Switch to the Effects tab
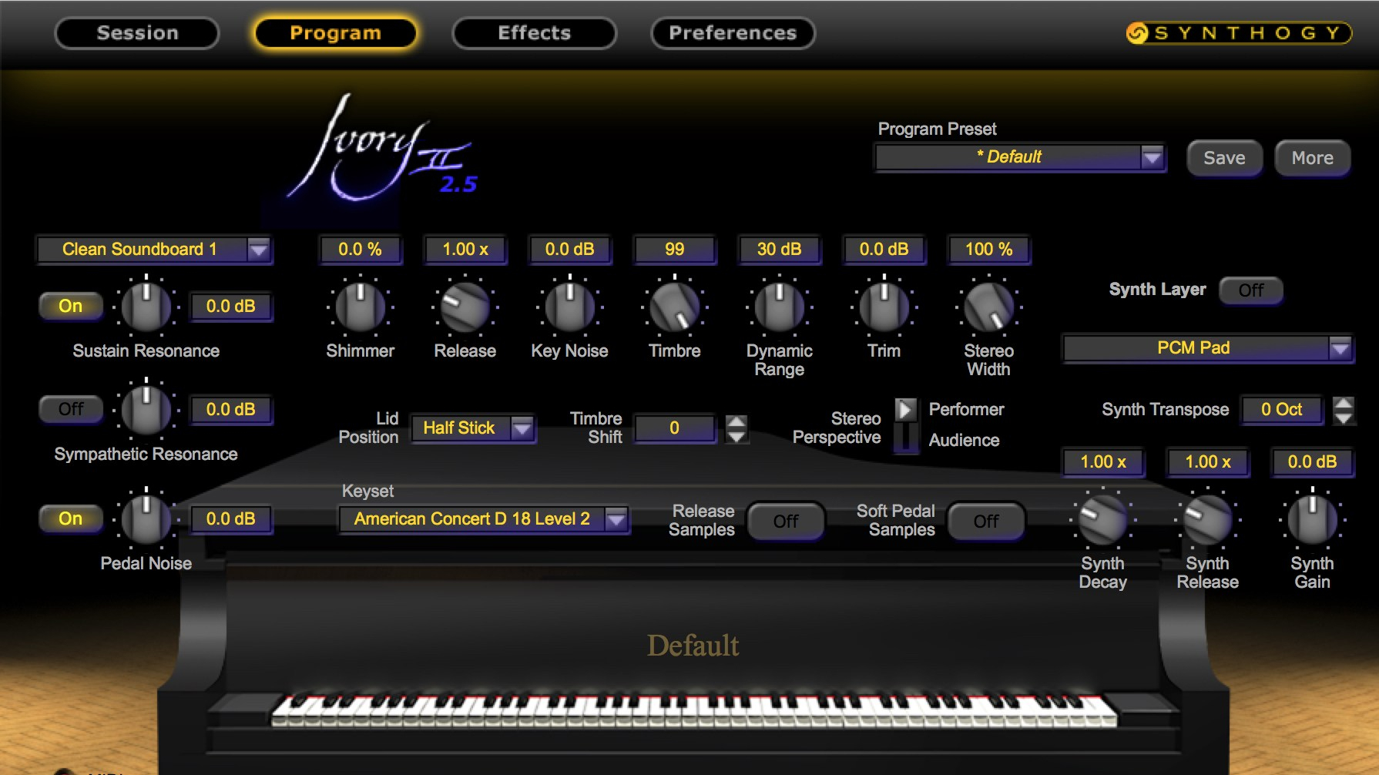Screen dimensions: 1379x775 pyautogui.click(x=534, y=33)
